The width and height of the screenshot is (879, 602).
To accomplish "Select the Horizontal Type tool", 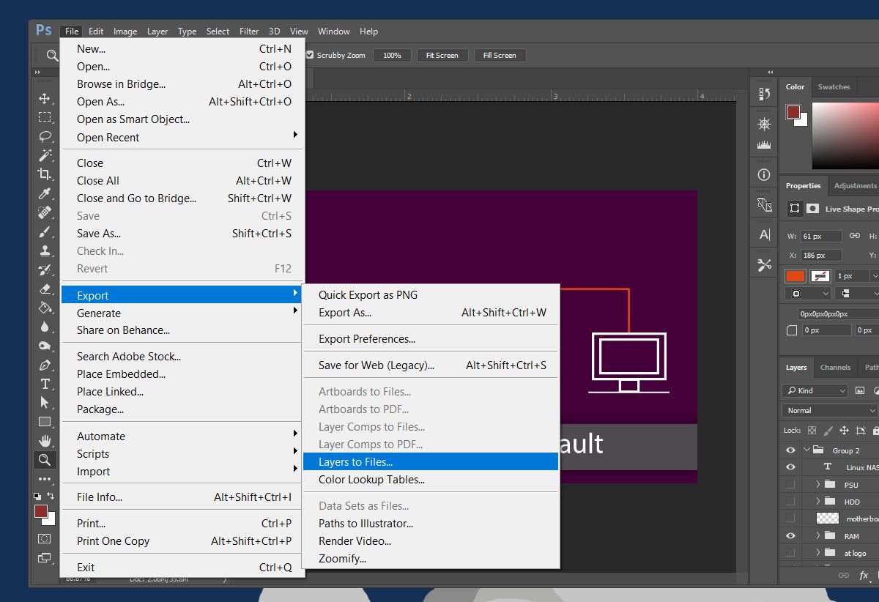I will coord(45,384).
